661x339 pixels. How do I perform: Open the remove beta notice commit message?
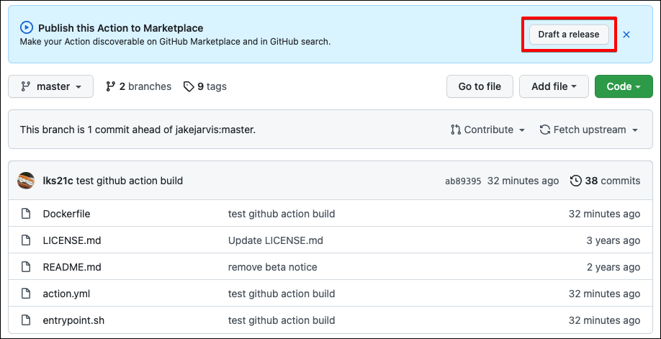click(273, 267)
